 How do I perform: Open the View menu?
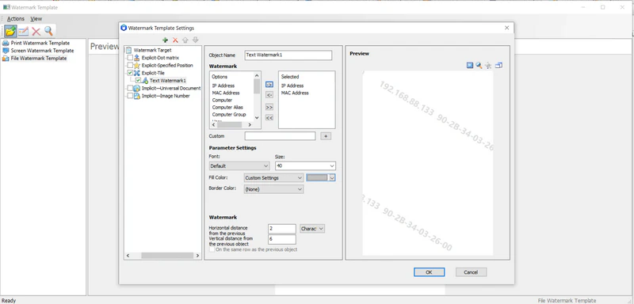pyautogui.click(x=36, y=18)
